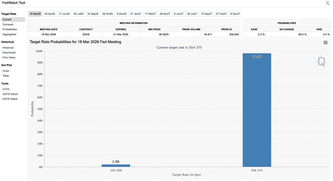View the Prior Hikes page
The width and height of the screenshot is (333, 181).
9,57
